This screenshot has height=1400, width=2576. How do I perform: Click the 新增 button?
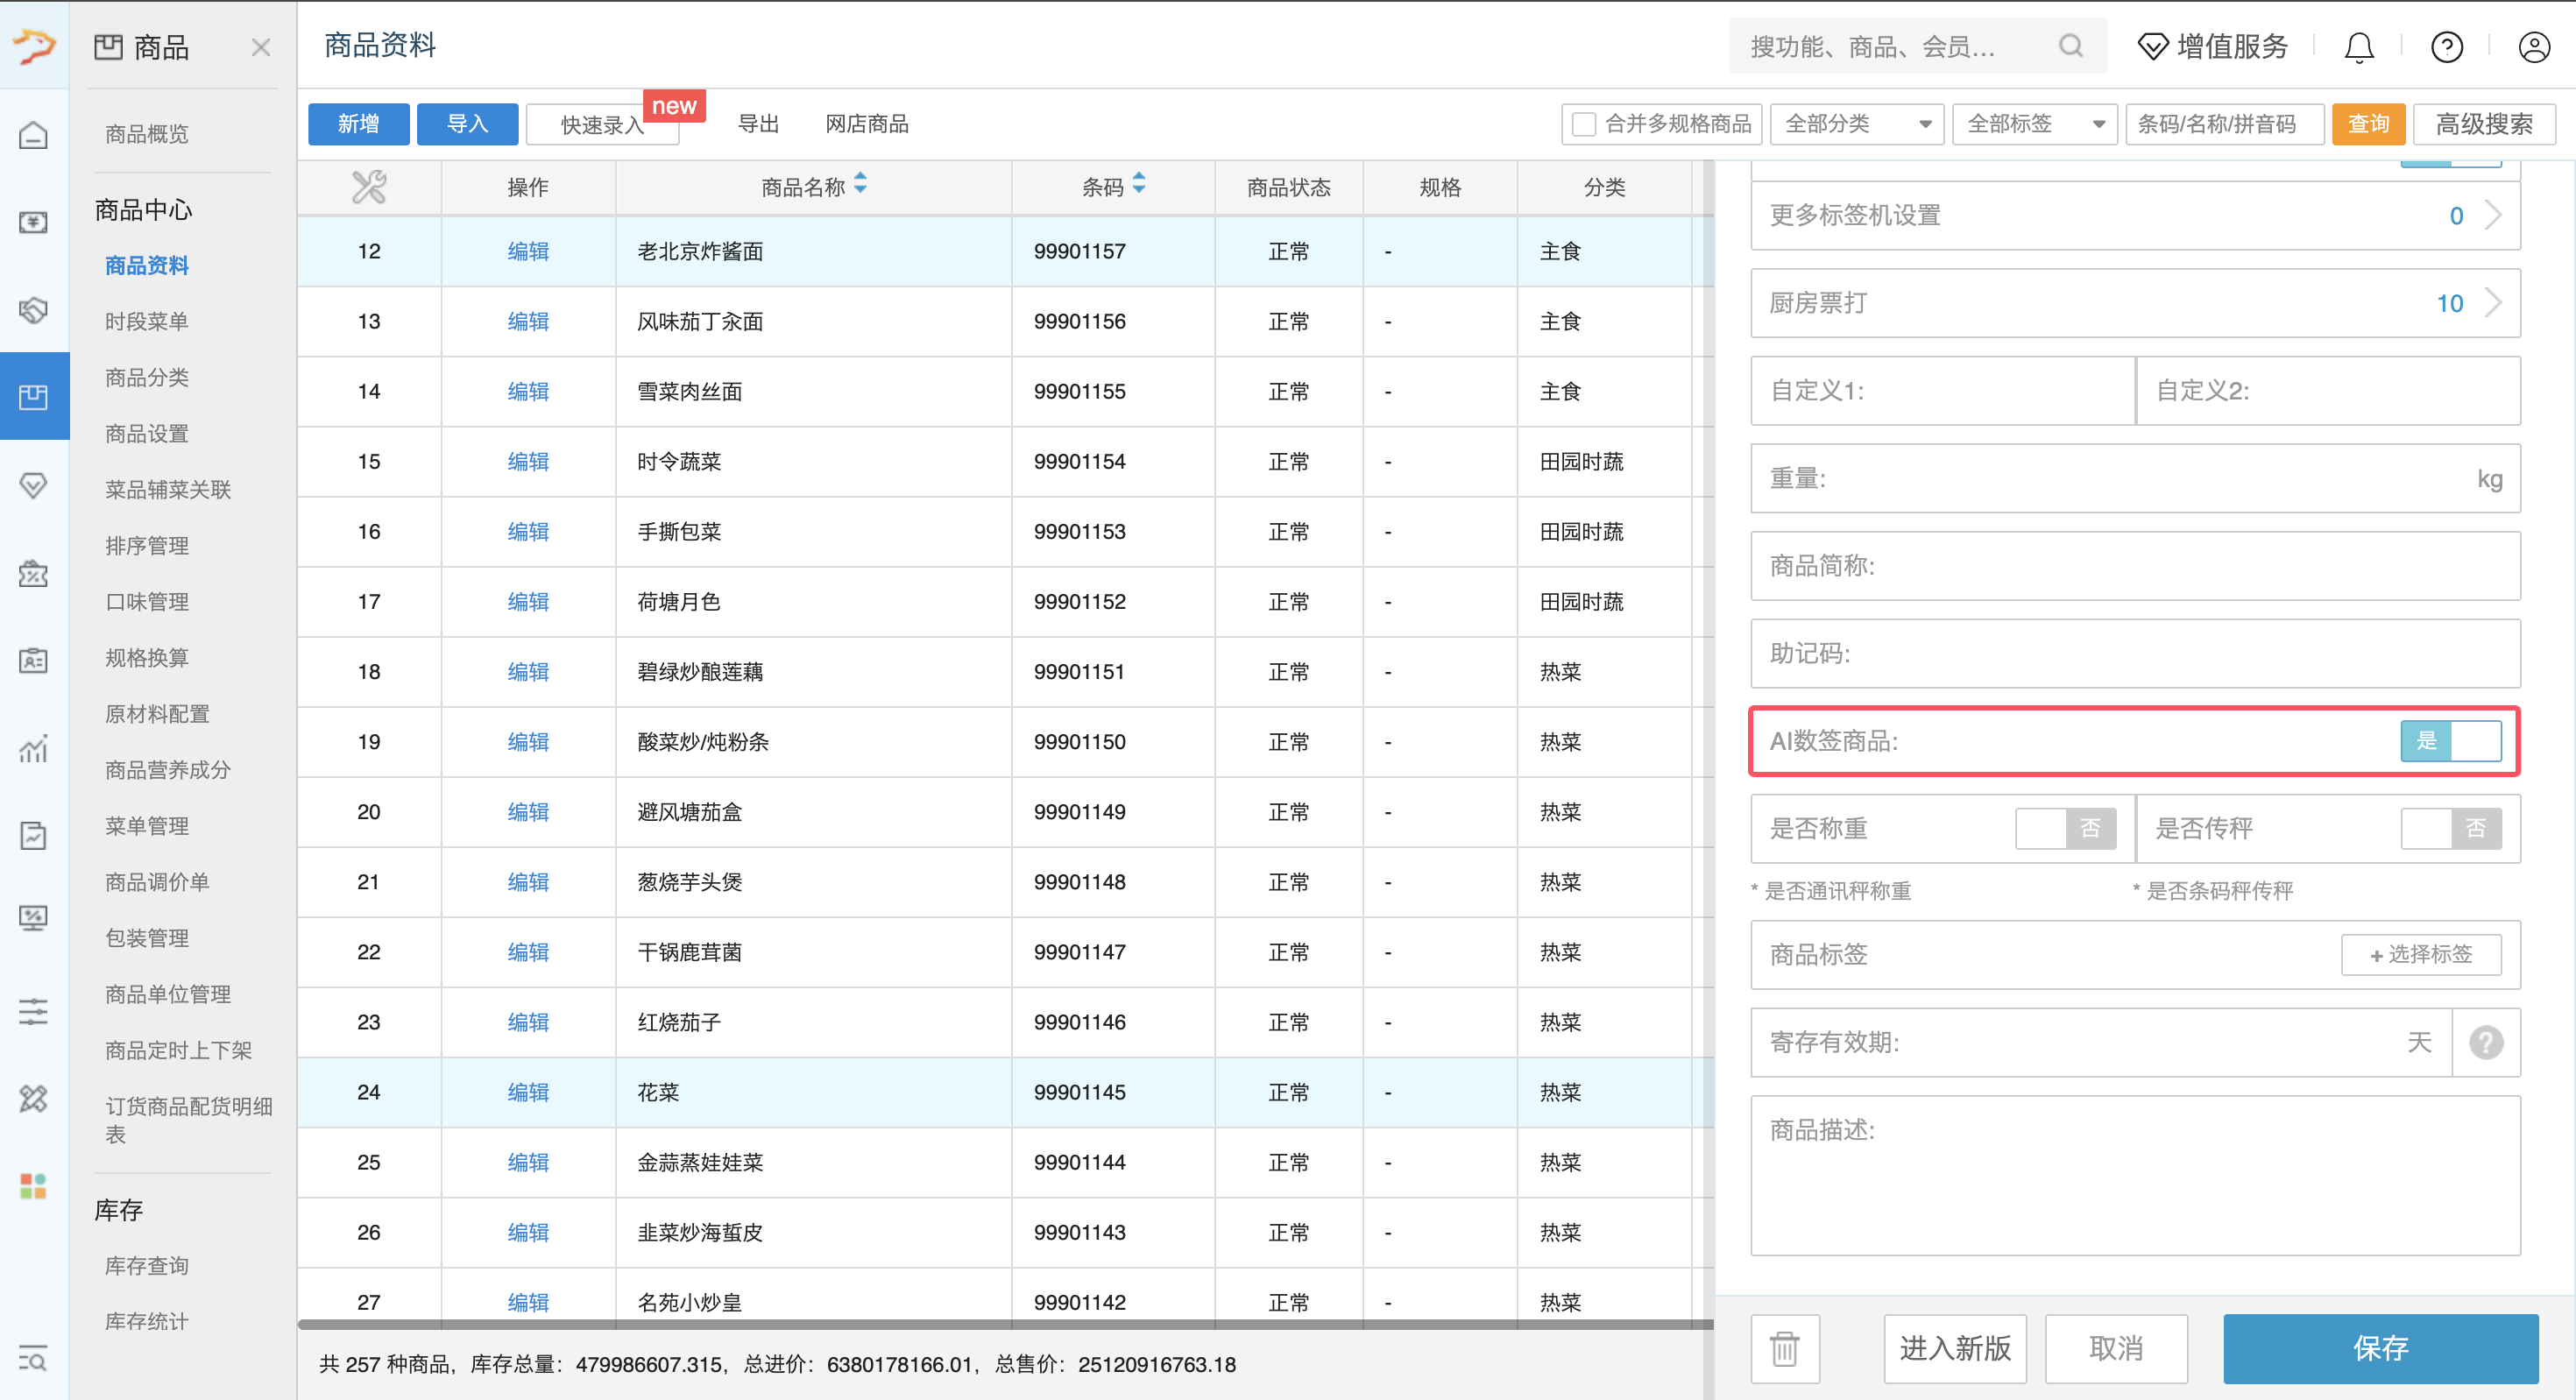(x=359, y=124)
